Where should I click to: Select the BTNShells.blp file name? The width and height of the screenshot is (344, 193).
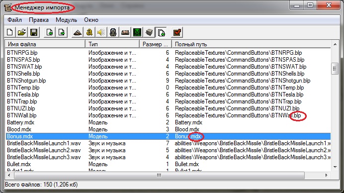tap(23, 74)
